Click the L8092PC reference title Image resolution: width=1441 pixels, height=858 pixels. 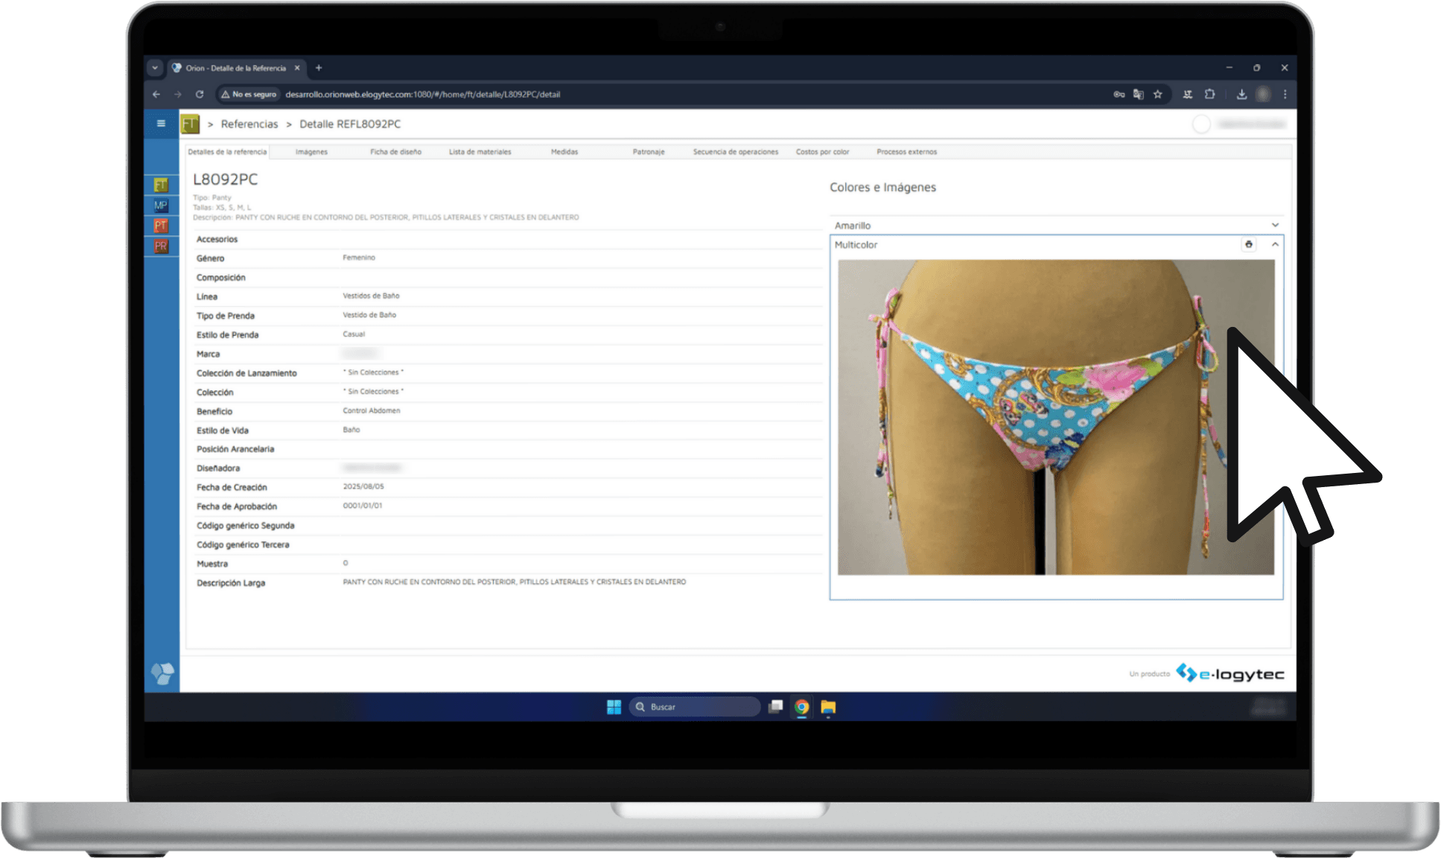coord(226,179)
